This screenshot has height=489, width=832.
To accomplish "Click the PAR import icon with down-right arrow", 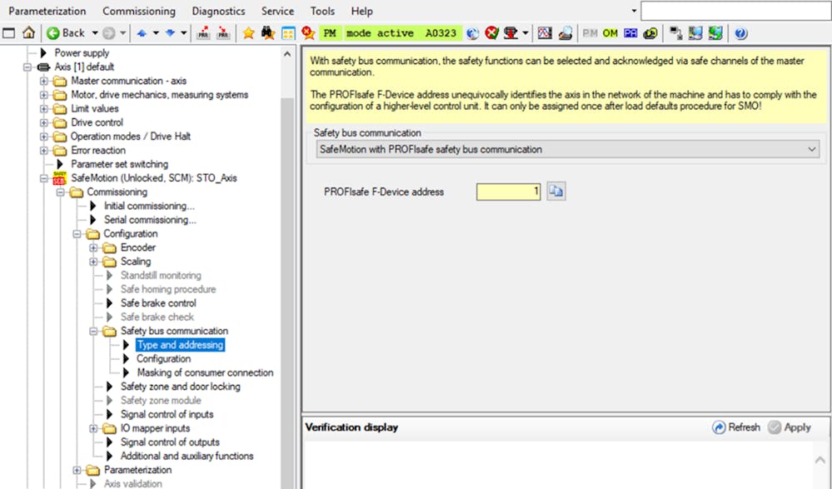I will click(224, 33).
